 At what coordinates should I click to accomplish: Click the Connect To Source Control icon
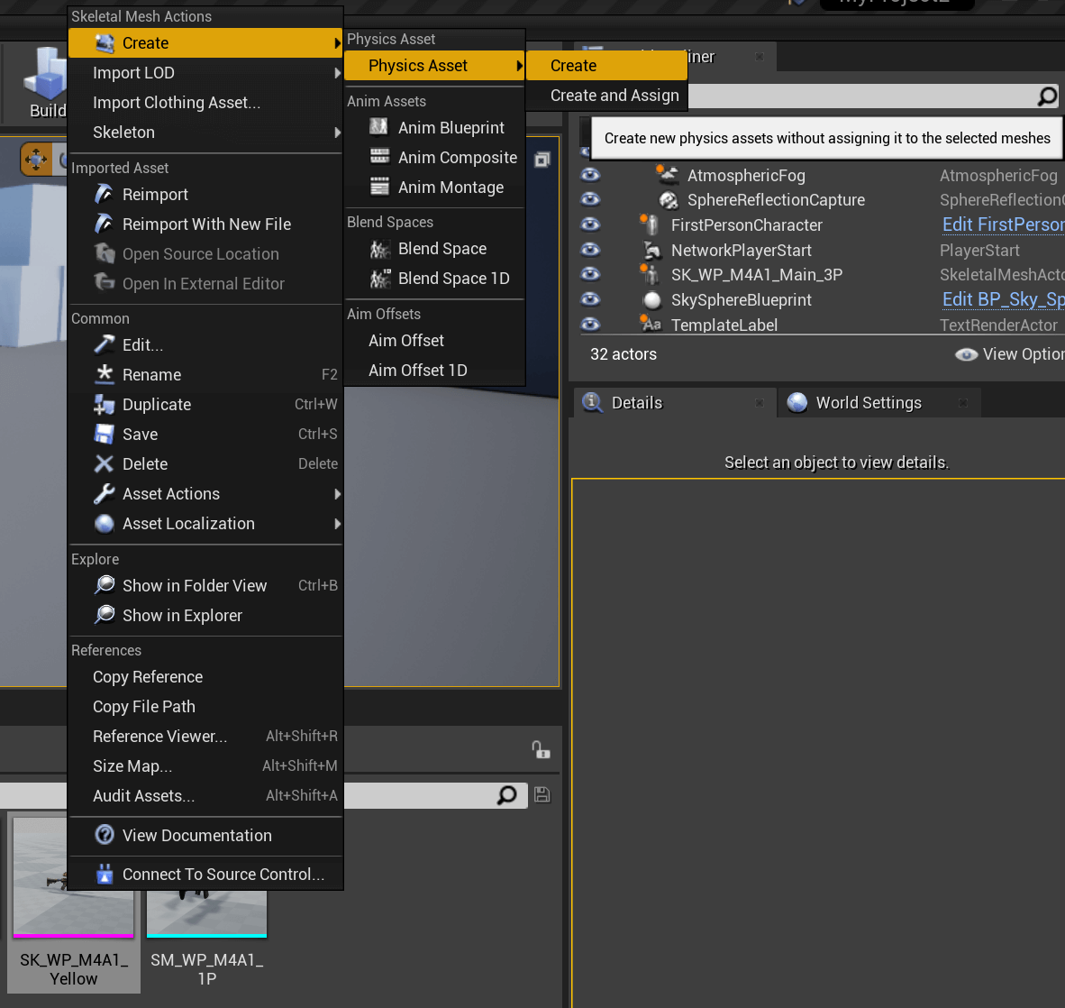tap(104, 874)
